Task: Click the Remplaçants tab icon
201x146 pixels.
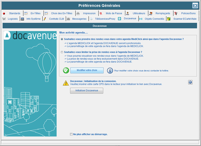Action: [151, 13]
